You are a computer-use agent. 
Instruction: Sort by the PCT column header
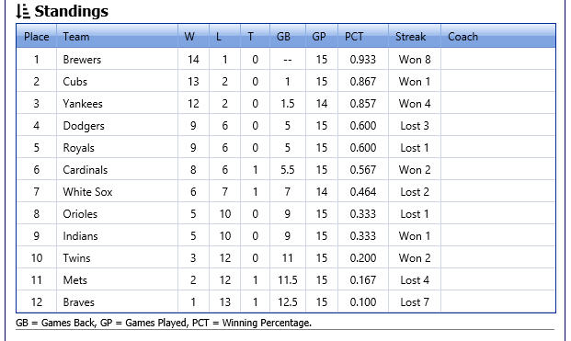(x=363, y=37)
